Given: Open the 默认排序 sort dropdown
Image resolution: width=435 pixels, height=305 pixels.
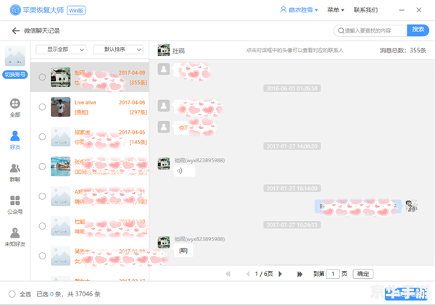Looking at the screenshot, I should click(118, 50).
